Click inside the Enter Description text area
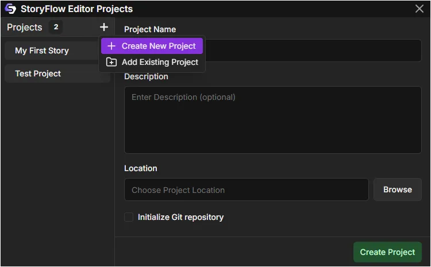The height and width of the screenshot is (267, 431). [273, 120]
